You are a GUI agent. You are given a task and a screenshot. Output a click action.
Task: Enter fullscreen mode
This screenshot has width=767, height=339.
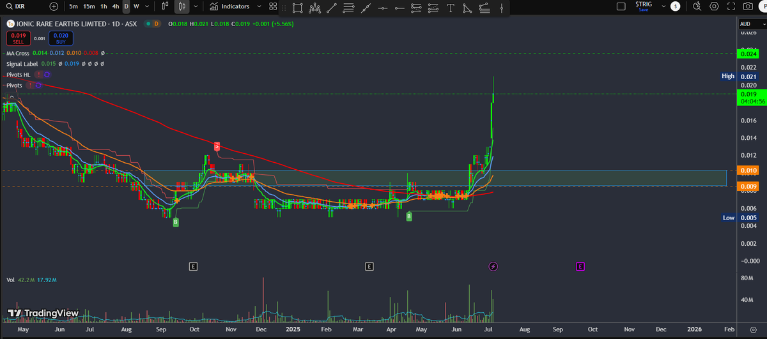tap(731, 6)
